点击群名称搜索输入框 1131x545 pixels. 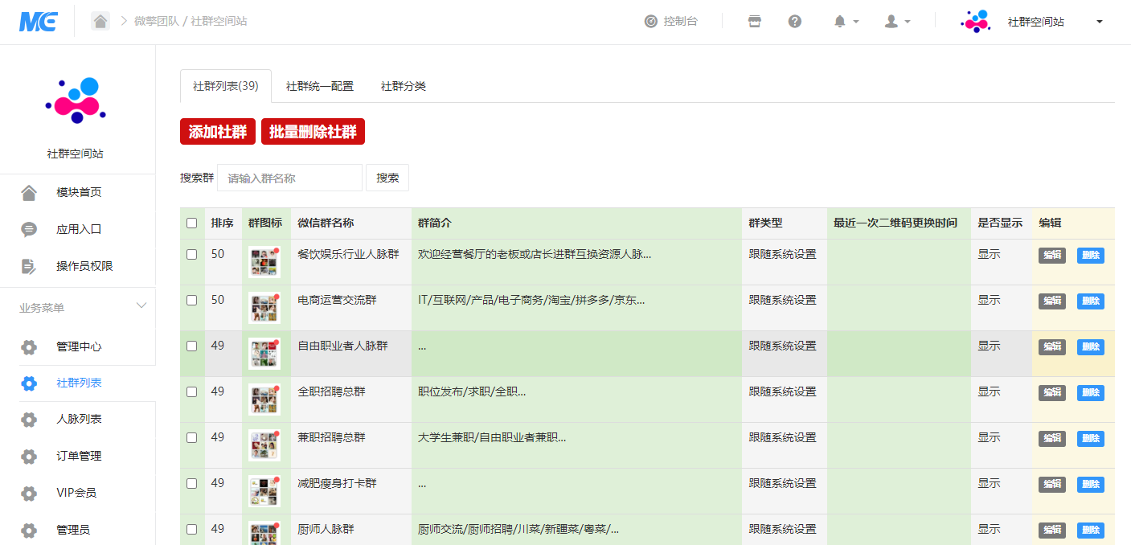(289, 178)
